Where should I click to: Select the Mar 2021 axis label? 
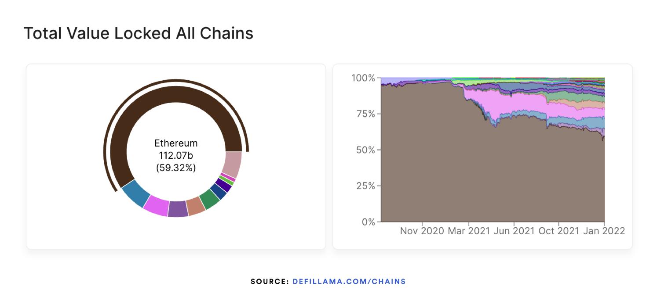click(469, 231)
